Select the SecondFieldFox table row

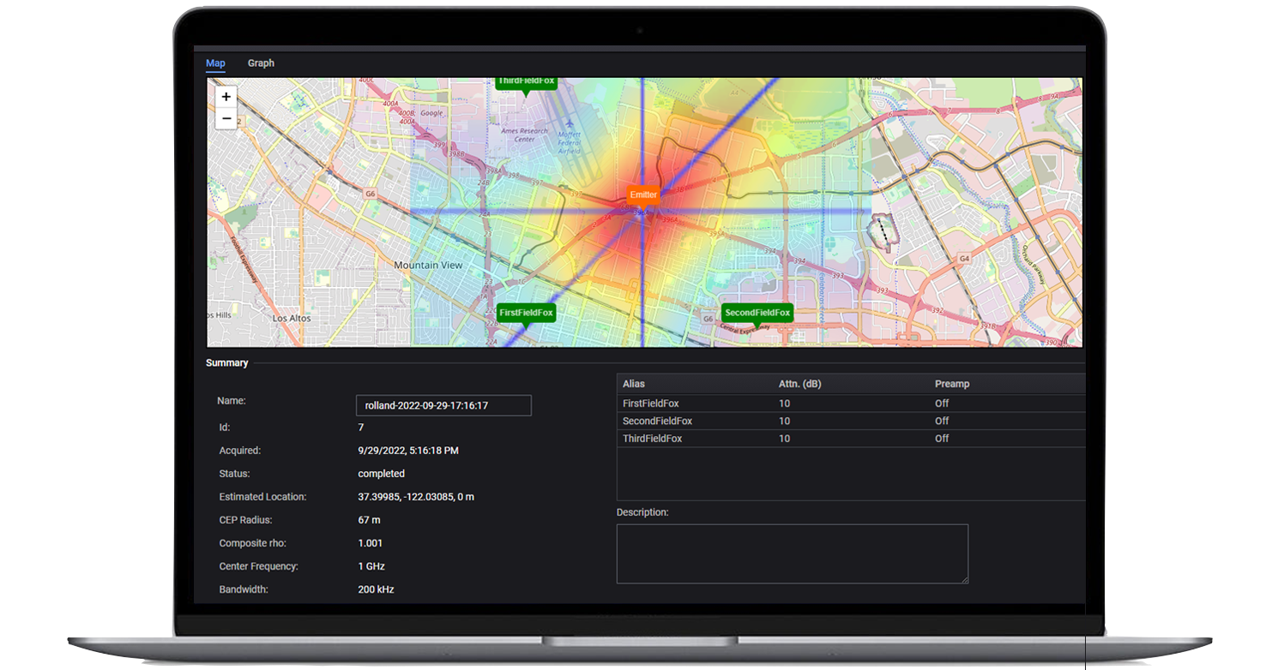657,422
